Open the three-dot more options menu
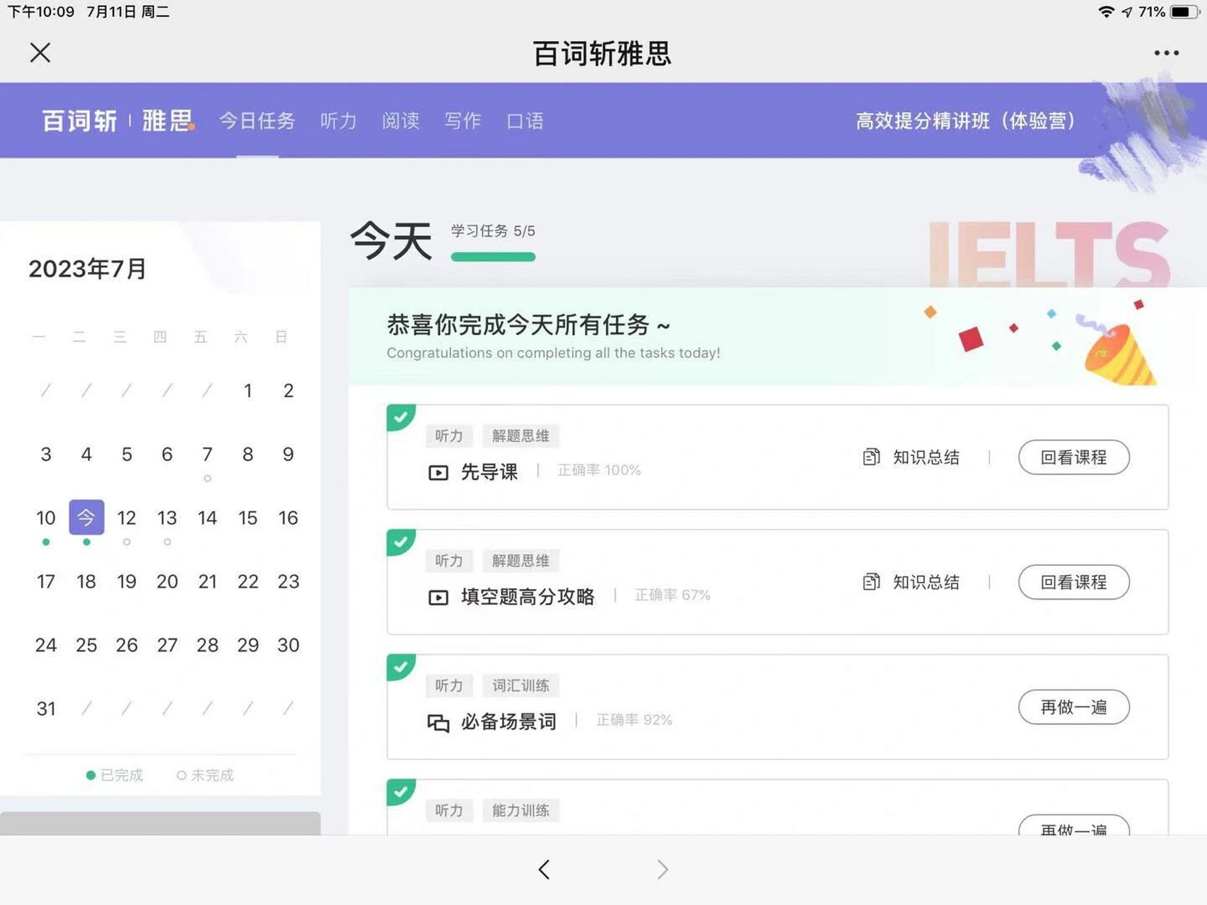The height and width of the screenshot is (905, 1207). pyautogui.click(x=1166, y=53)
